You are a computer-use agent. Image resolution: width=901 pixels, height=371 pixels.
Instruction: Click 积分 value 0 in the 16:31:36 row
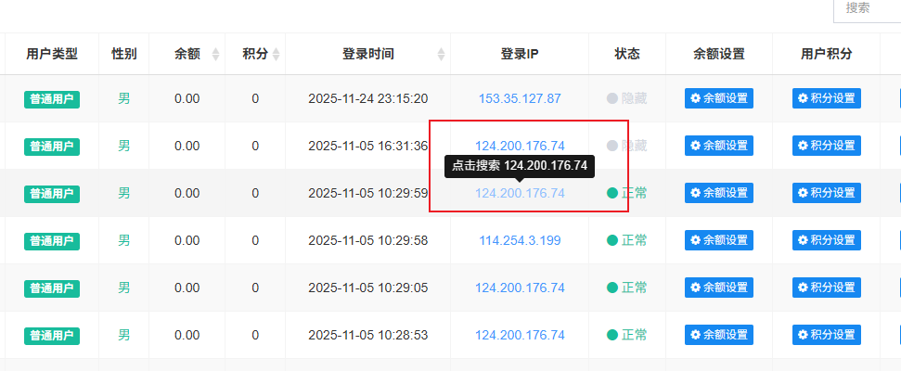(255, 146)
